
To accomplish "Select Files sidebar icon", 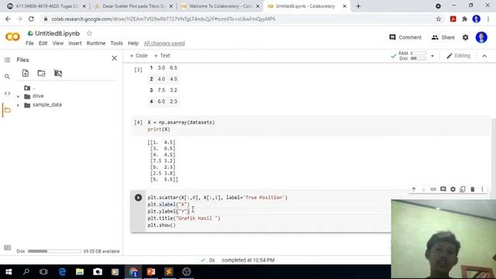I will 7,110.
